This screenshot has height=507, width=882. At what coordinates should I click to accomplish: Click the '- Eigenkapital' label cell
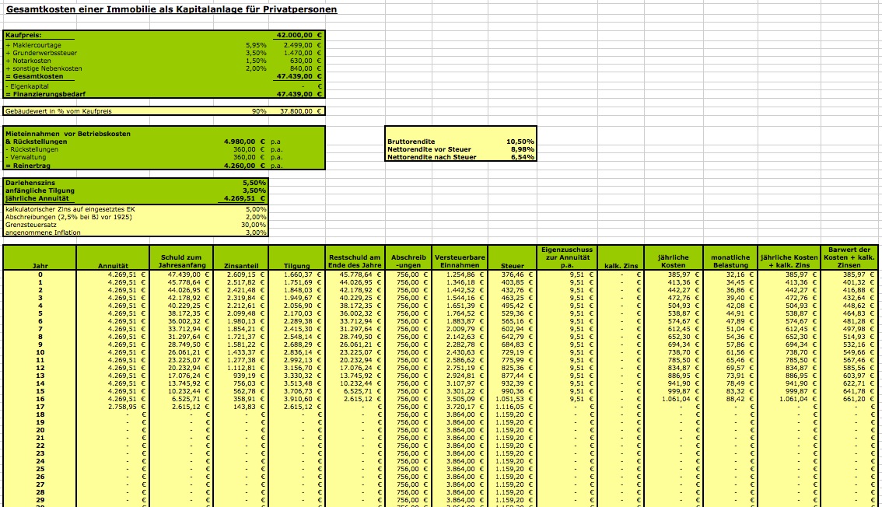(27, 86)
